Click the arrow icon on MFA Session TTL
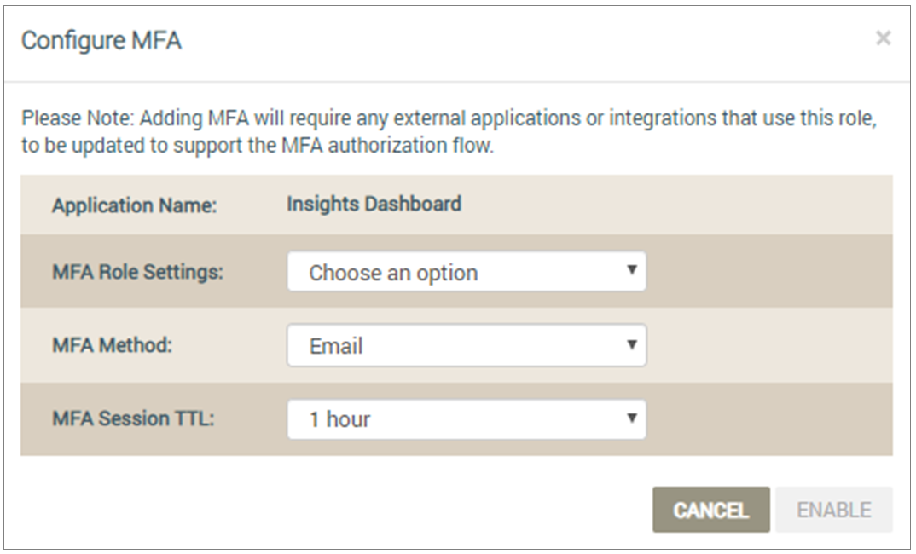This screenshot has height=554, width=916. [631, 418]
